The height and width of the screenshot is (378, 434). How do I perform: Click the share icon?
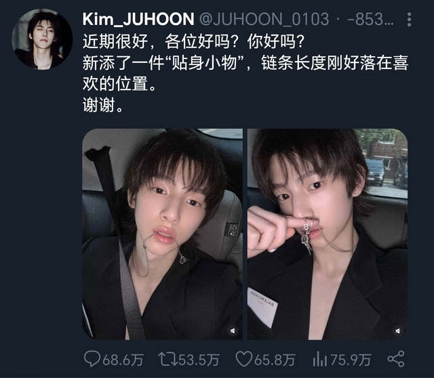pos(396,359)
